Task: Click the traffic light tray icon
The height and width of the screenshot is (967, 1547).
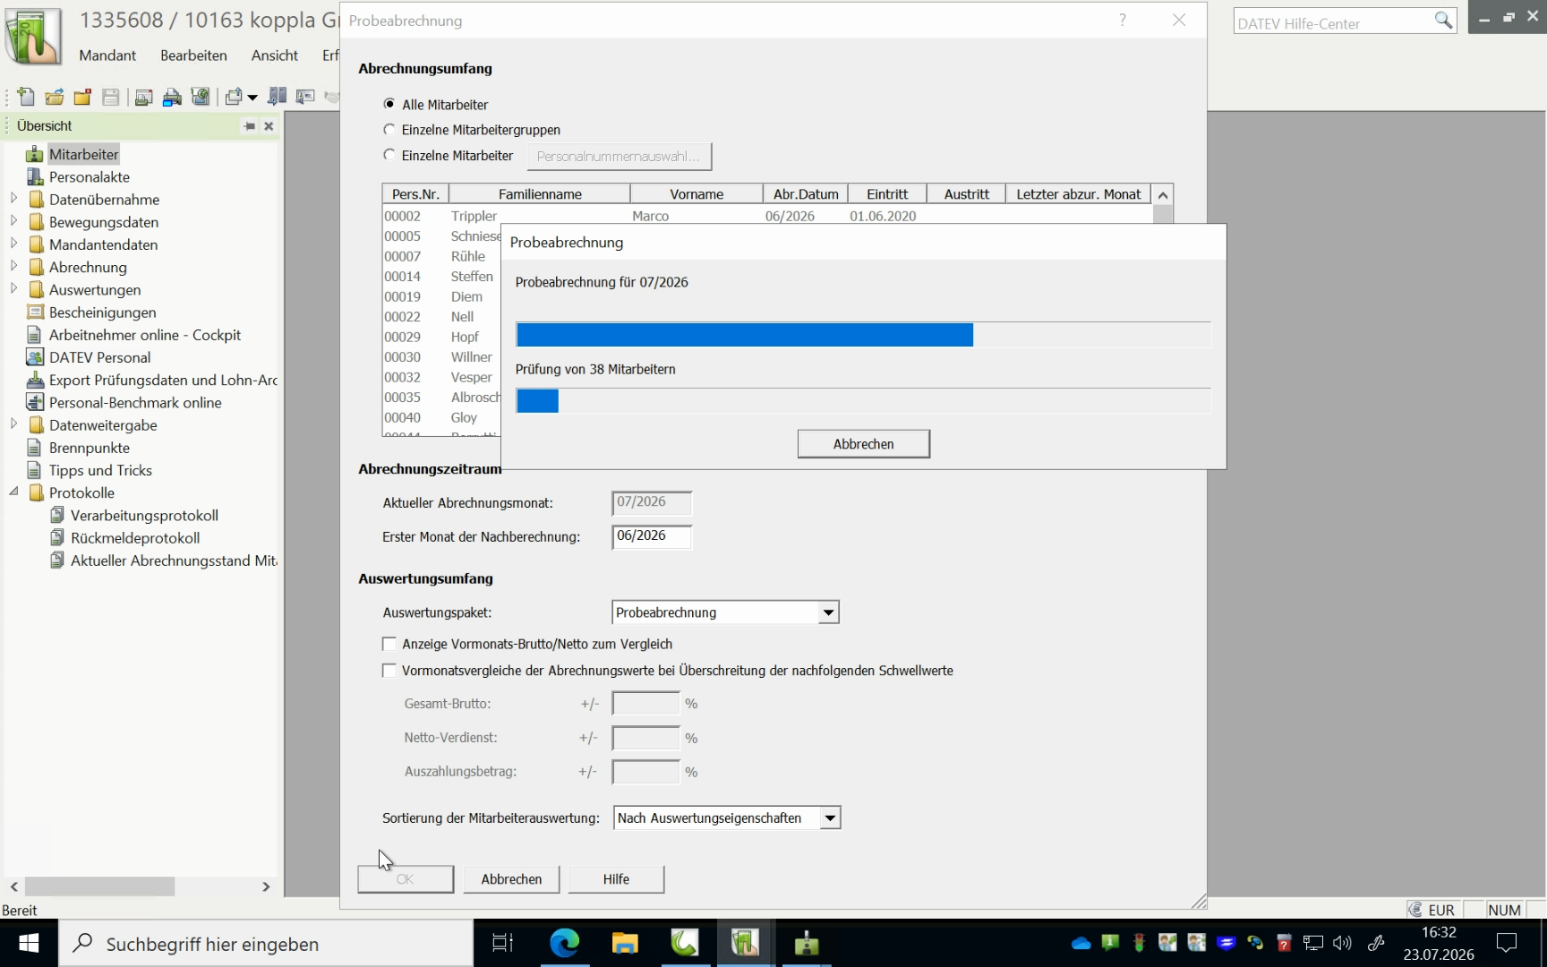Action: pyautogui.click(x=1139, y=943)
